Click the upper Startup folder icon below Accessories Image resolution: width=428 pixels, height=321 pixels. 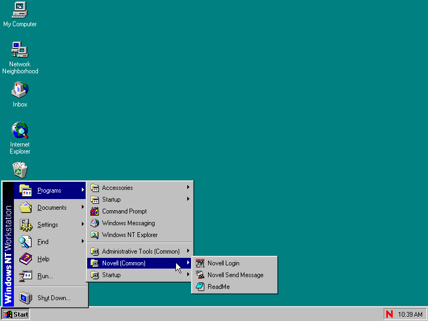click(95, 200)
